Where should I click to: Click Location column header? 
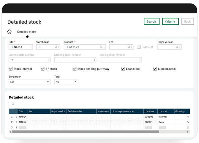click(x=150, y=111)
